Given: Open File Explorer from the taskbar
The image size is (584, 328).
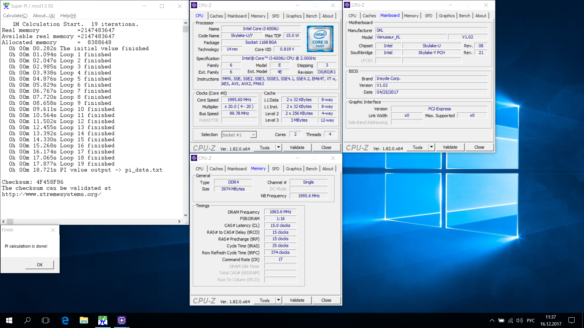Looking at the screenshot, I should click(84, 320).
